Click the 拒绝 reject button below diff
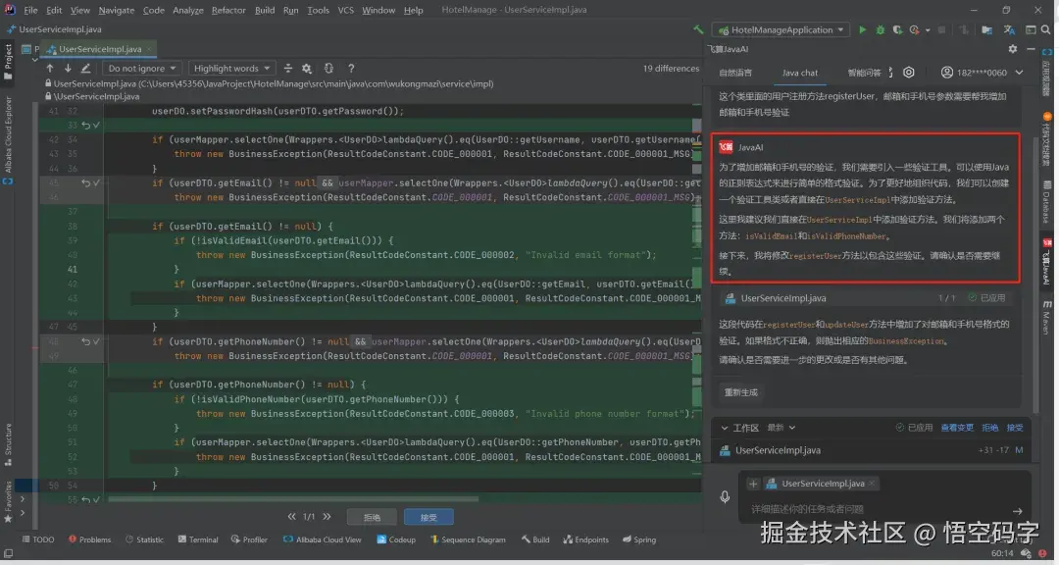The height and width of the screenshot is (565, 1059). [x=373, y=517]
